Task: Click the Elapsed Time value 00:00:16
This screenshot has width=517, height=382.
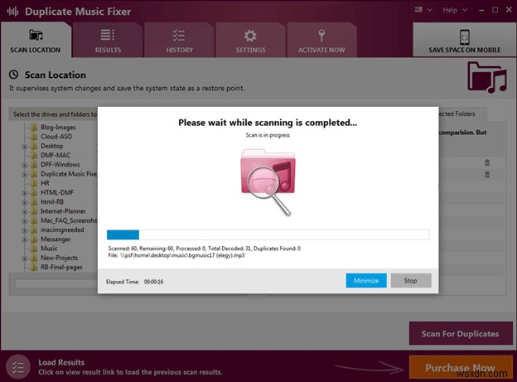Action: pos(153,282)
